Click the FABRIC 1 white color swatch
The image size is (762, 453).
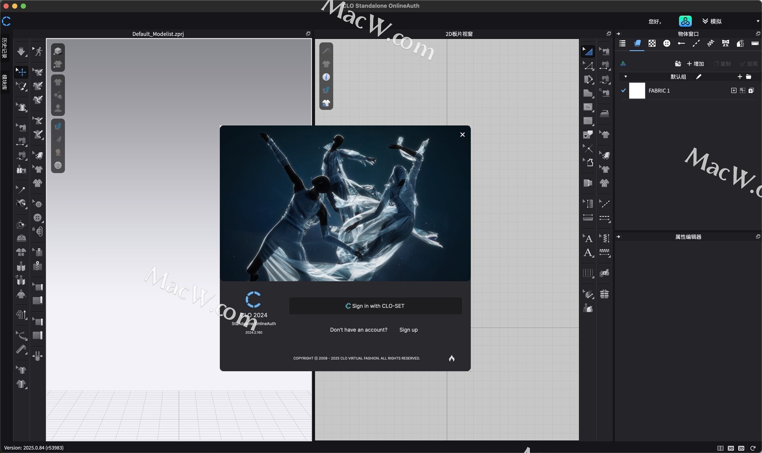coord(637,90)
